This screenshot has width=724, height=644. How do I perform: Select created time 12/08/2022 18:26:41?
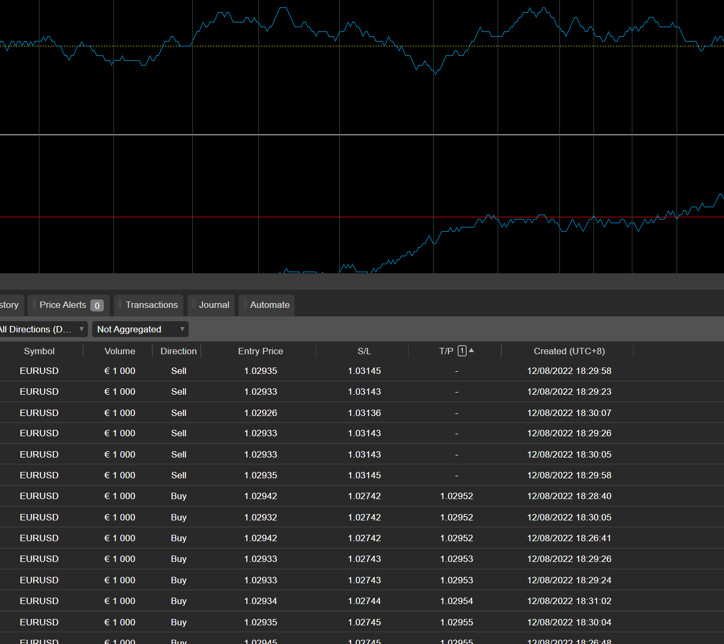pyautogui.click(x=570, y=538)
